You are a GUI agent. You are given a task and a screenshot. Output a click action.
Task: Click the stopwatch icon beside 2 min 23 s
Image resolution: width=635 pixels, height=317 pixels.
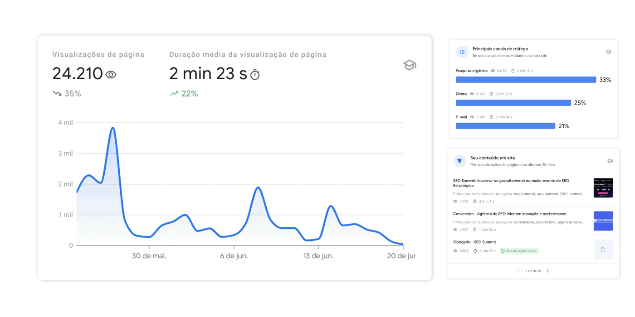[x=254, y=74]
